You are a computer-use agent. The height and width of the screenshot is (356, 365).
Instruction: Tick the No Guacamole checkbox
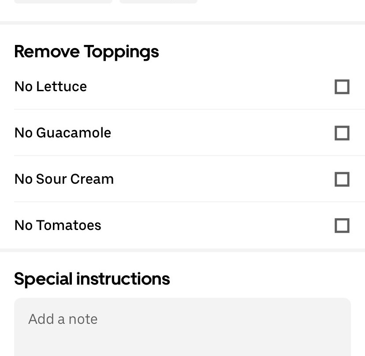[342, 133]
